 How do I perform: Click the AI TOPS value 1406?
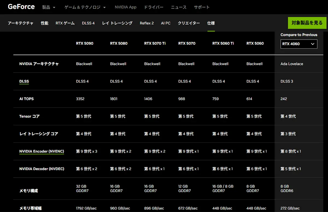coord(148,99)
